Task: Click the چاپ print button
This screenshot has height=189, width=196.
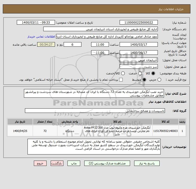Action: (x=74, y=163)
